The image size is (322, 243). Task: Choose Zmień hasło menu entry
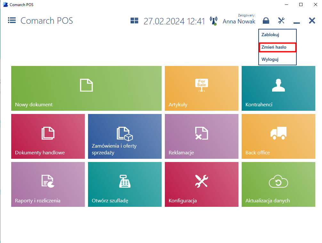pos(277,47)
